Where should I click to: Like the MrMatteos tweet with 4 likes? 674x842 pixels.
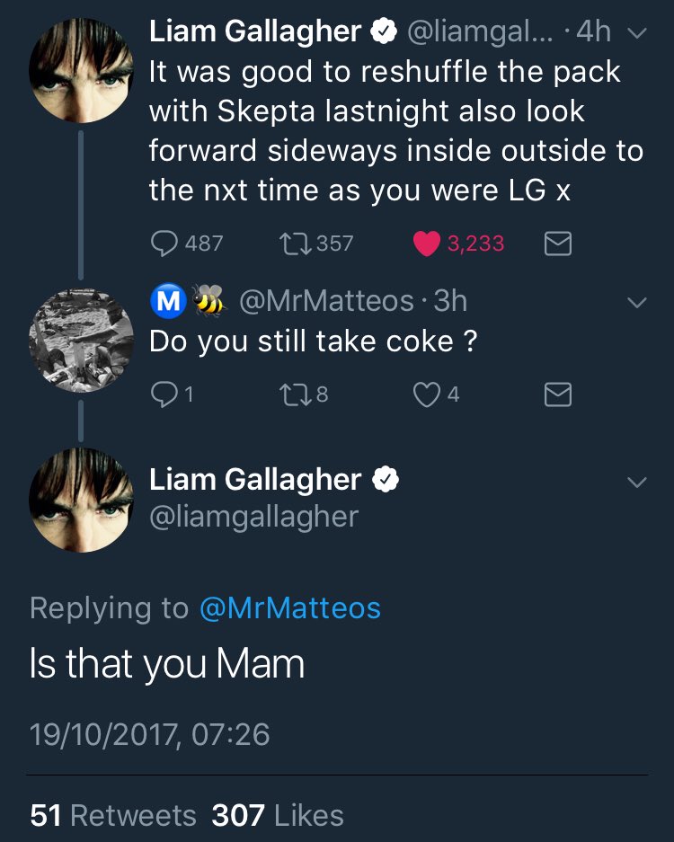pos(427,394)
